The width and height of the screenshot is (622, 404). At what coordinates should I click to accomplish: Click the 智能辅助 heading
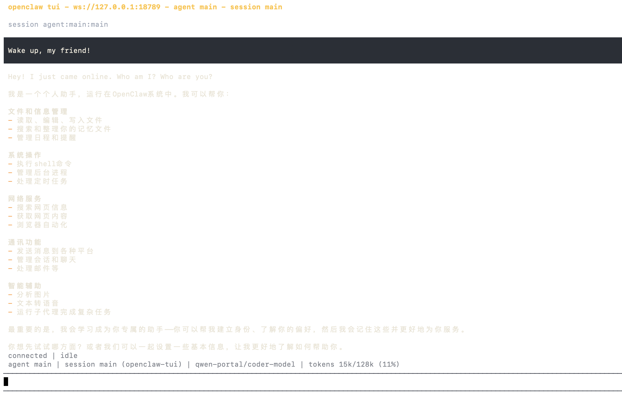pos(25,286)
